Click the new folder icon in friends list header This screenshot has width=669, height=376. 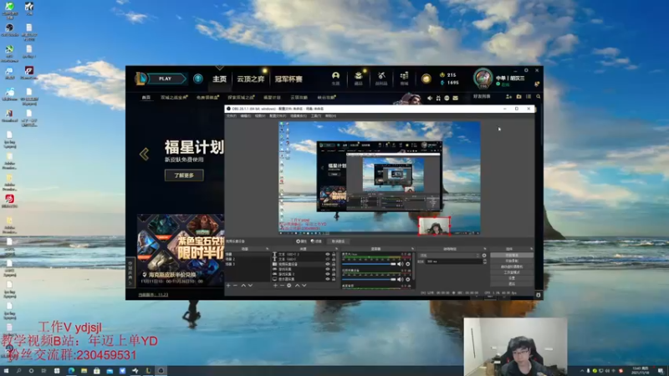[x=518, y=97]
